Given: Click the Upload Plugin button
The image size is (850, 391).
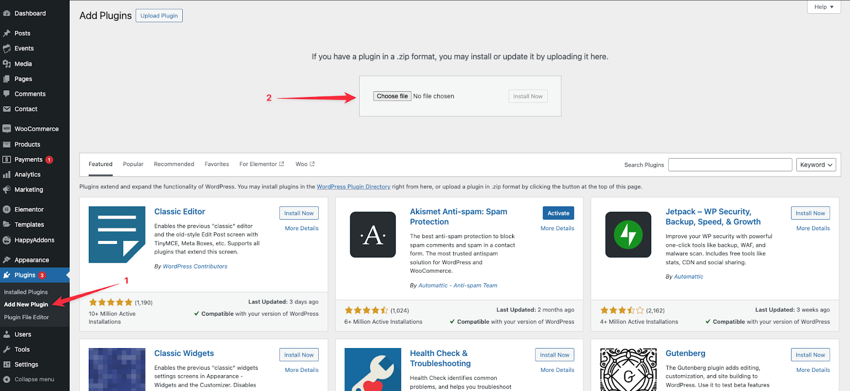Looking at the screenshot, I should (x=159, y=16).
